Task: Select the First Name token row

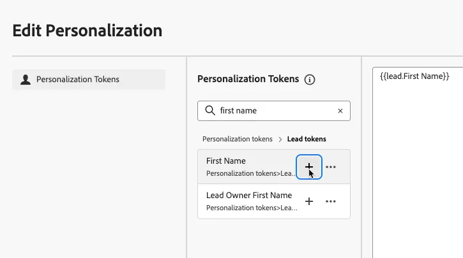Action: pyautogui.click(x=274, y=167)
